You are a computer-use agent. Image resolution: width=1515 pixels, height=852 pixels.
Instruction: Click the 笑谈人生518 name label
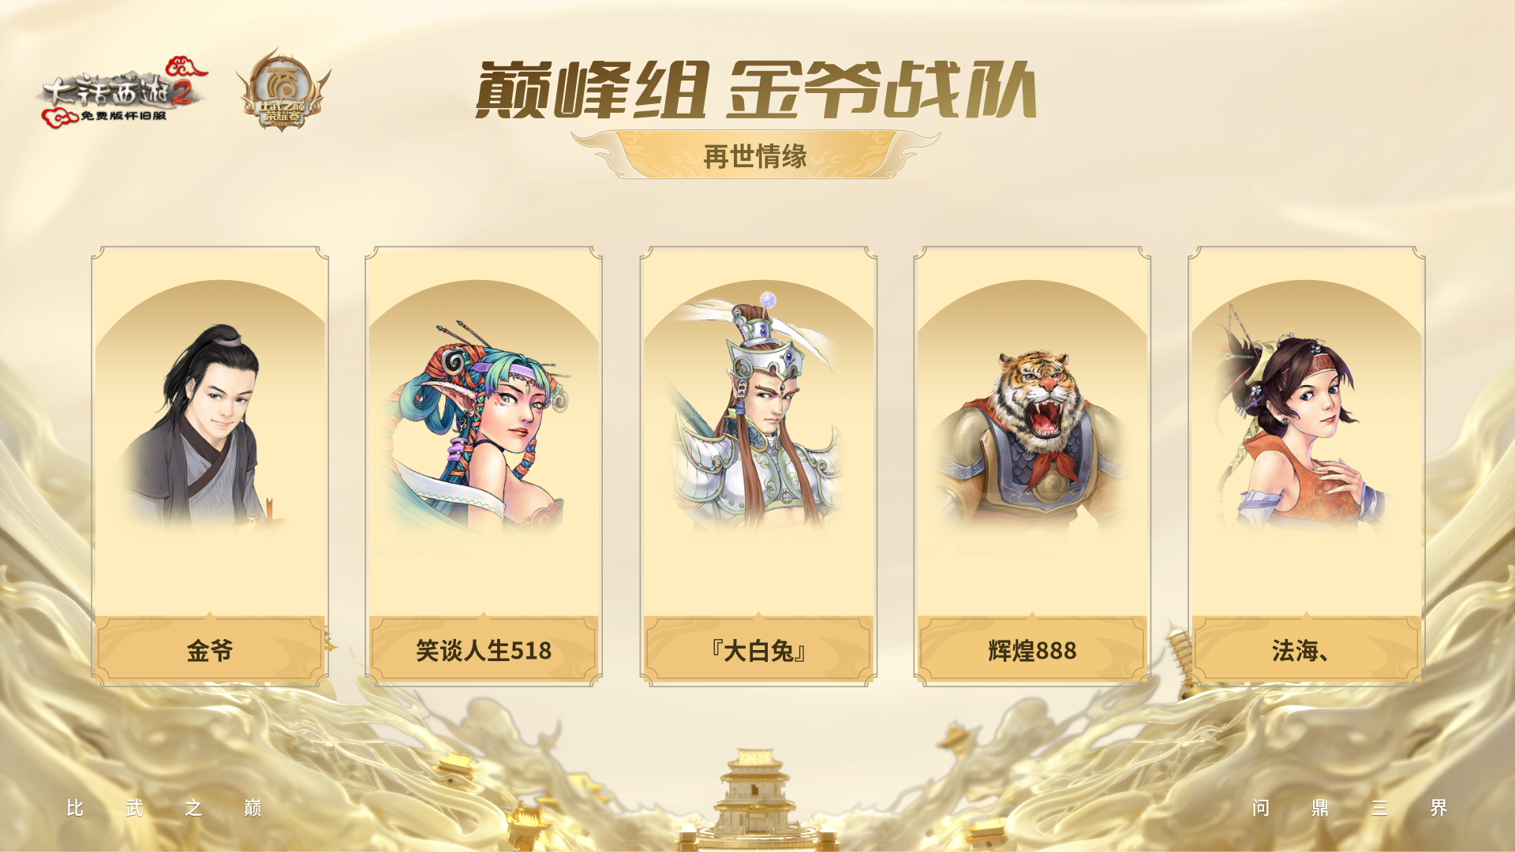tap(484, 651)
